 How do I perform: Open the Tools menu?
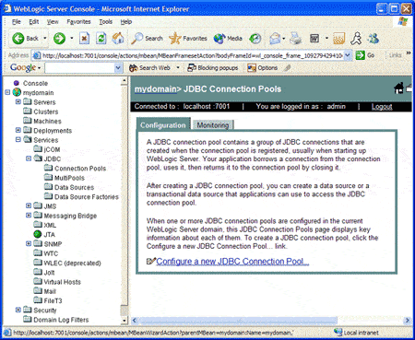click(105, 22)
